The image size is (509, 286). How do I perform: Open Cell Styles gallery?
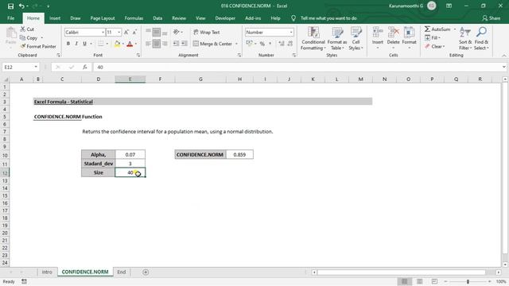[x=356, y=39]
